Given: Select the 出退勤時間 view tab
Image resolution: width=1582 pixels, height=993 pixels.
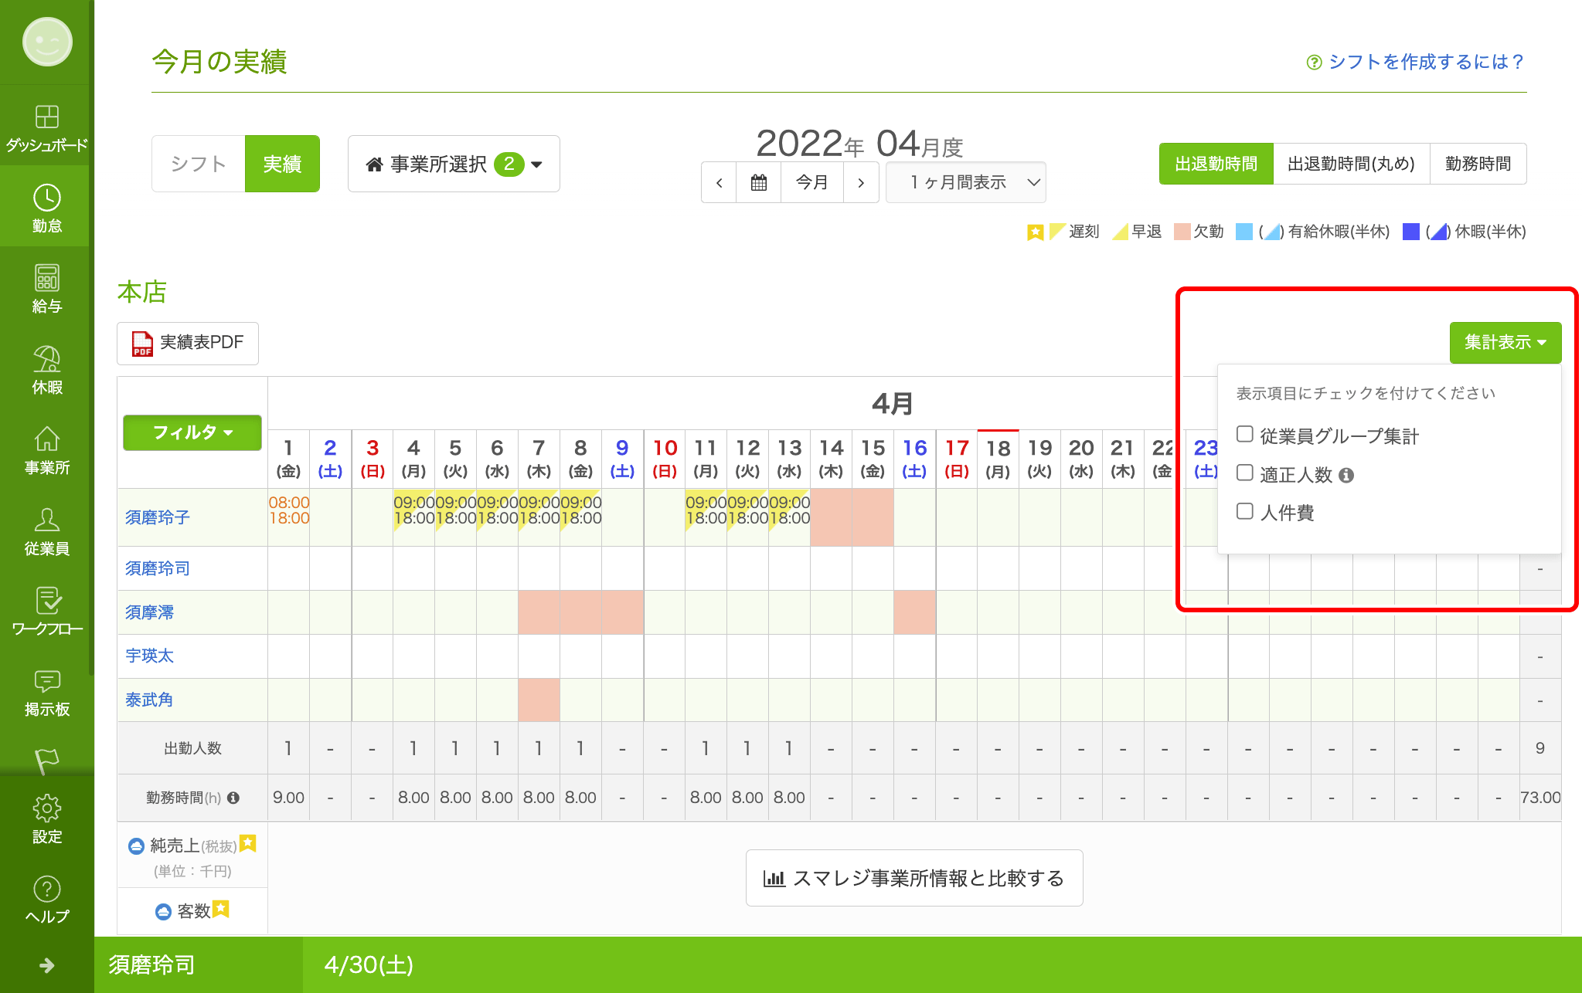Looking at the screenshot, I should pos(1216,164).
